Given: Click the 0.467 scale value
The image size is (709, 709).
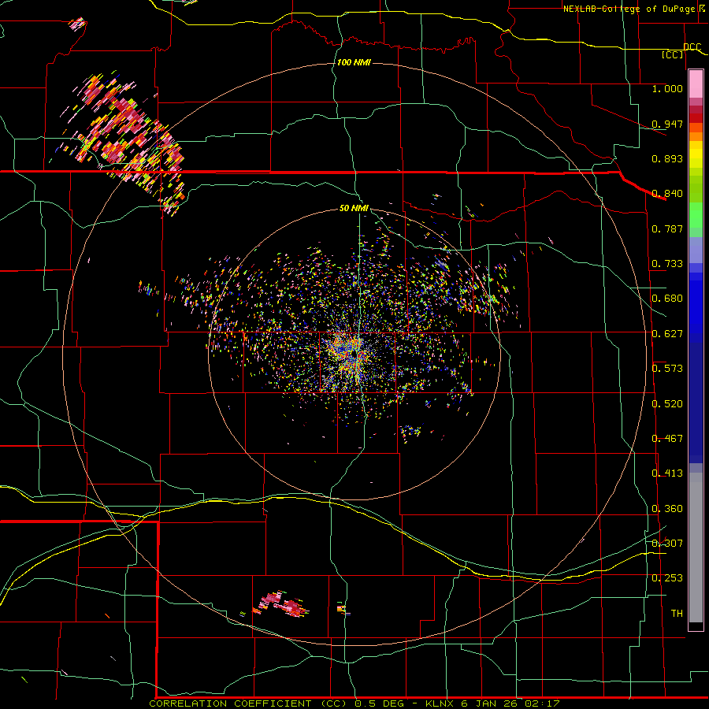Looking at the screenshot, I should point(667,439).
